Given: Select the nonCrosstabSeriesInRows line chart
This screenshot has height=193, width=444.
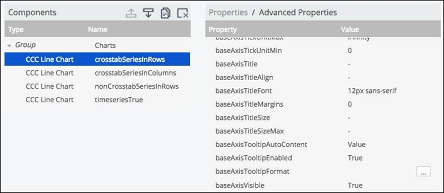Looking at the screenshot, I should (97, 86).
